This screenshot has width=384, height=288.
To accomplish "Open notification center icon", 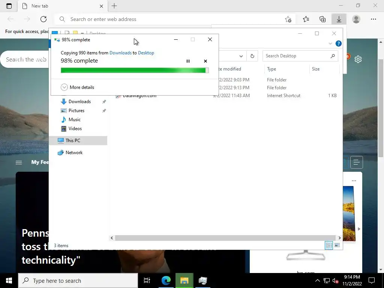I will click(x=372, y=280).
